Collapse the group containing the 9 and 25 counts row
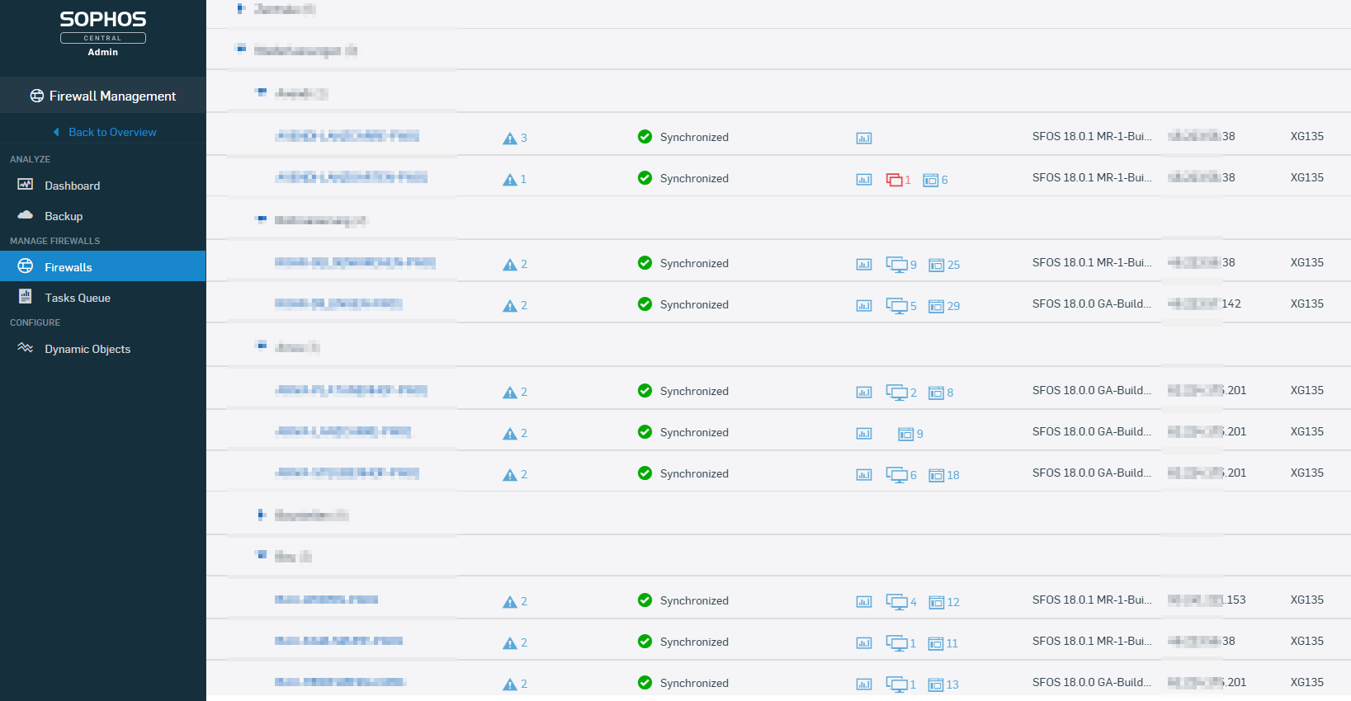This screenshot has height=701, width=1351. pyautogui.click(x=262, y=219)
